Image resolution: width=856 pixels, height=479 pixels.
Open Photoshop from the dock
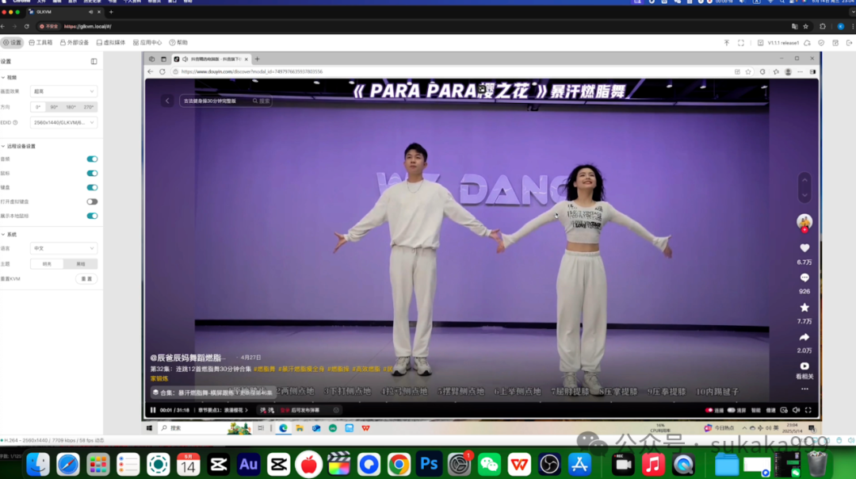coord(430,464)
